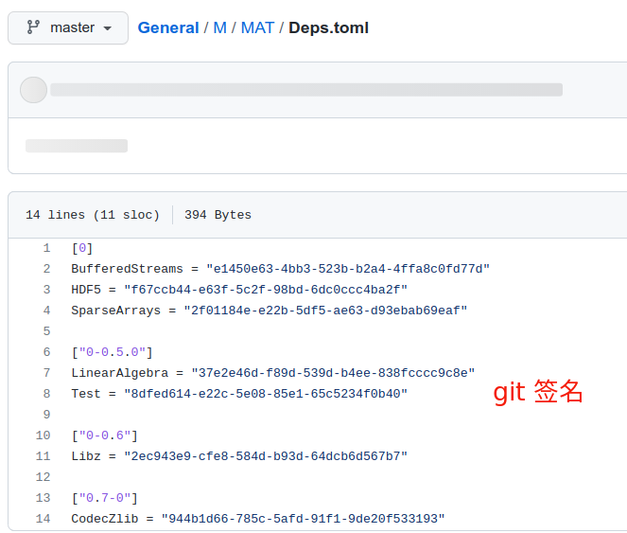
Task: Click the loading avatar placeholder circle
Action: coord(34,90)
